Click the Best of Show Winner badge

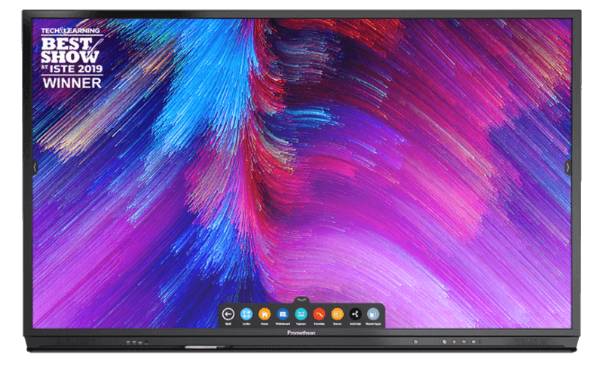tap(72, 57)
